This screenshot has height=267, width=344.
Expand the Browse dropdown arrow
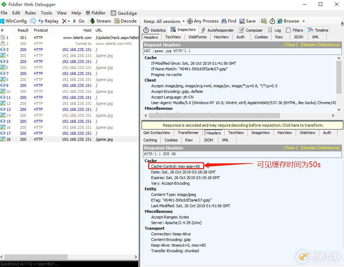click(304, 21)
